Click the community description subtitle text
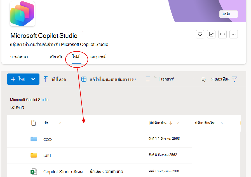This screenshot has height=177, width=251. pyautogui.click(x=59, y=44)
